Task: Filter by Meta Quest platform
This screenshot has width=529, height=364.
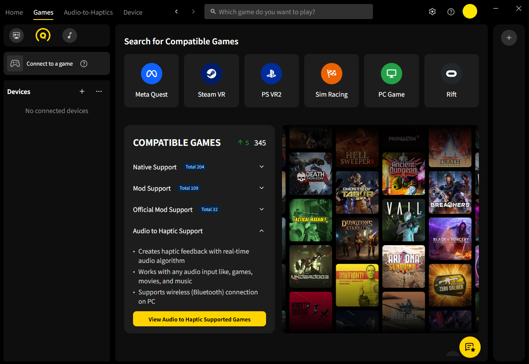Action: (152, 81)
